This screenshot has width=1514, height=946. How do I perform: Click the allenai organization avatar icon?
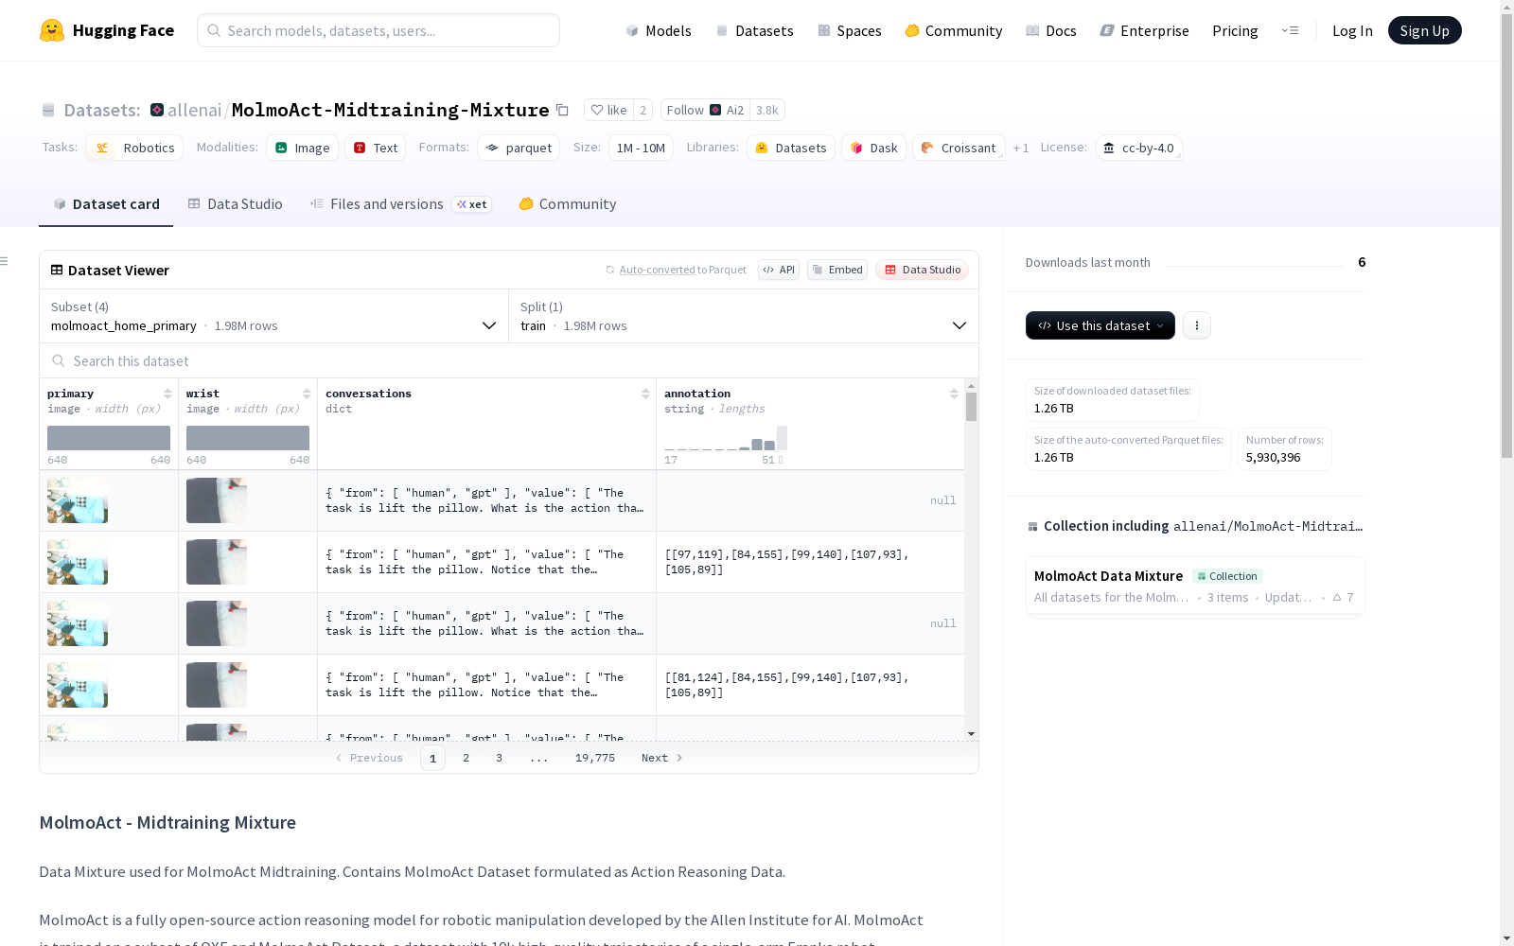tap(157, 110)
